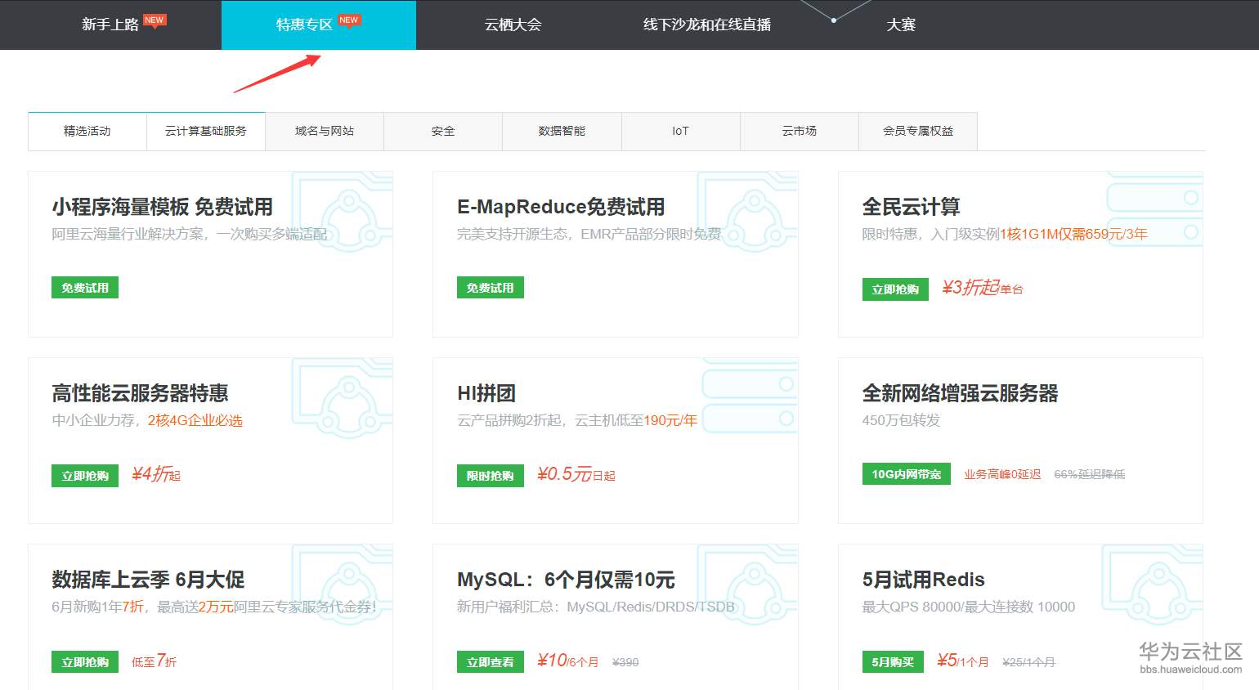Open the 新手上路 navigation item
This screenshot has width=1259, height=690.
tap(110, 25)
